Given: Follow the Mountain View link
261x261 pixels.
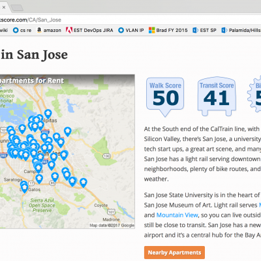Looking at the screenshot, I should (x=177, y=215).
